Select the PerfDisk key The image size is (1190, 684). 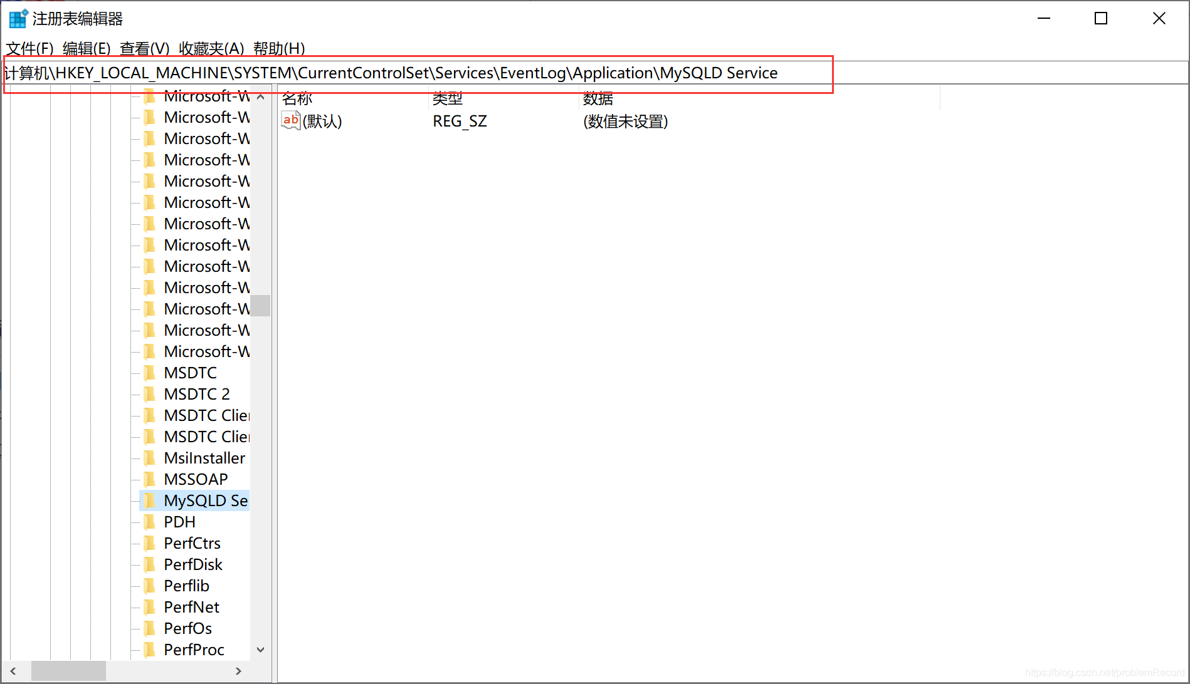coord(193,565)
